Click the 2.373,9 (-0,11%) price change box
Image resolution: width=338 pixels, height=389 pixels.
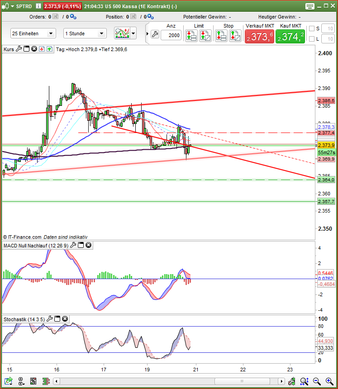tap(62, 6)
